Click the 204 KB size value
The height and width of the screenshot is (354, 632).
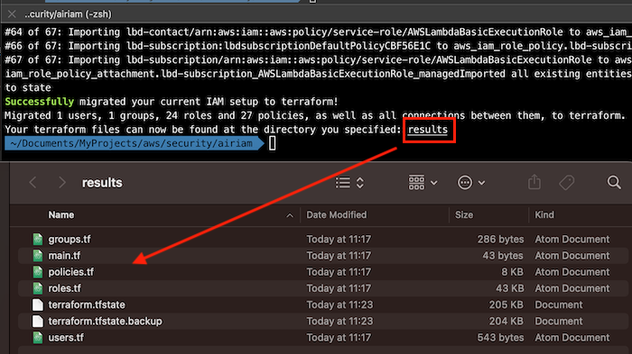[507, 321]
